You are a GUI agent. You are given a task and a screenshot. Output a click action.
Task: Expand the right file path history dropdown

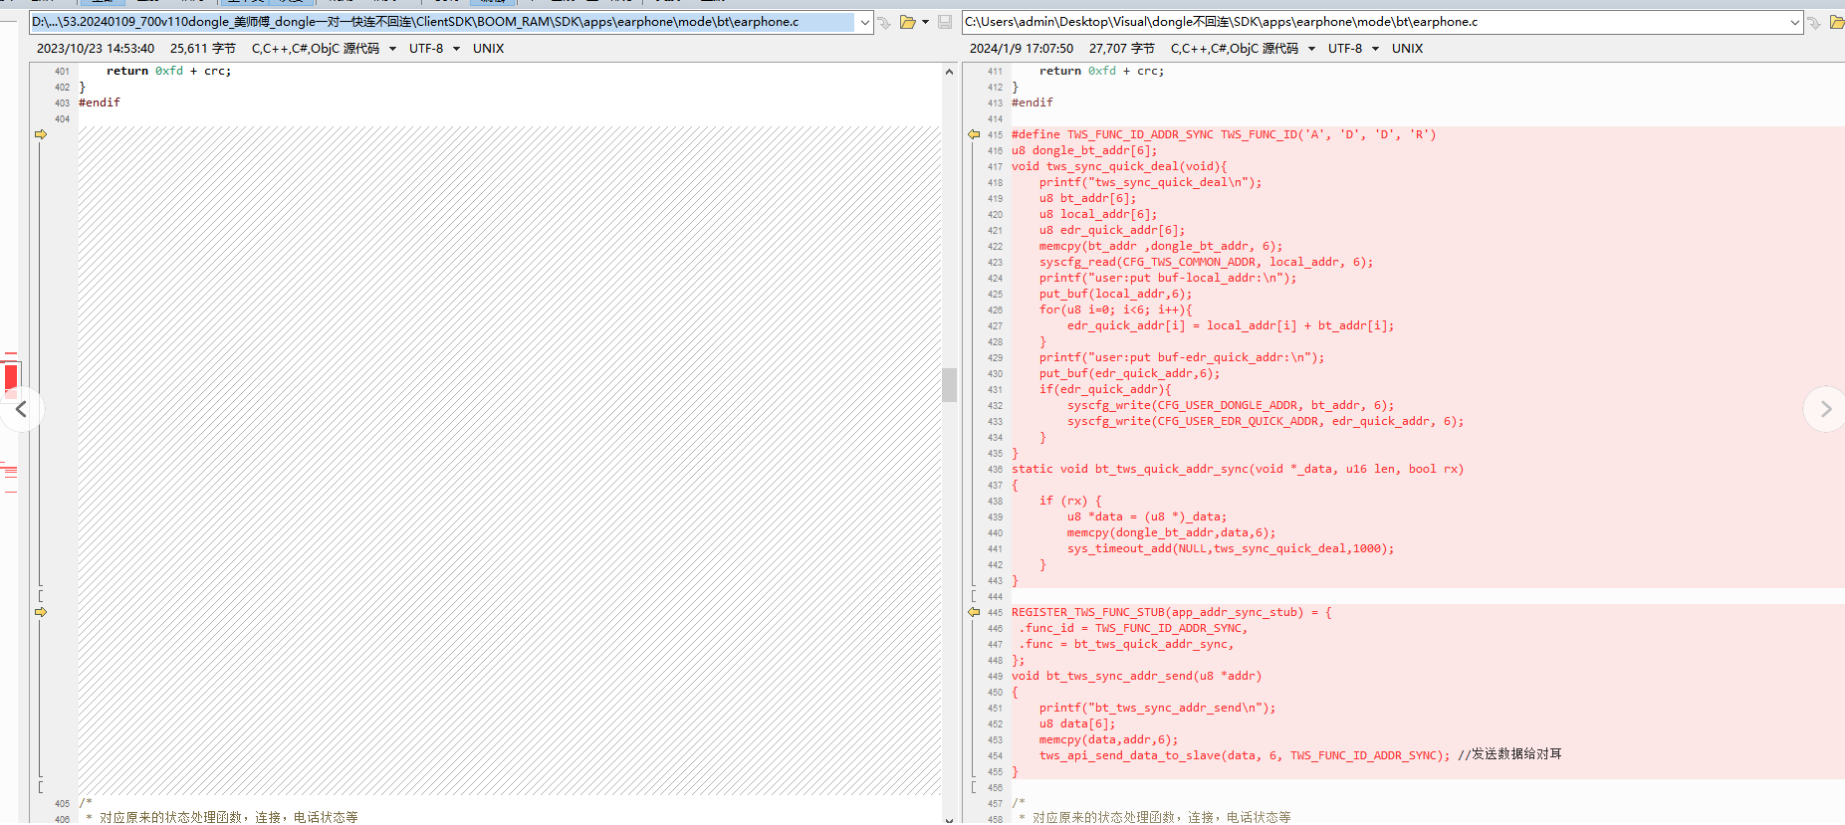pyautogui.click(x=1795, y=22)
